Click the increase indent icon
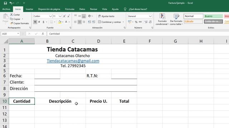 [94, 22]
